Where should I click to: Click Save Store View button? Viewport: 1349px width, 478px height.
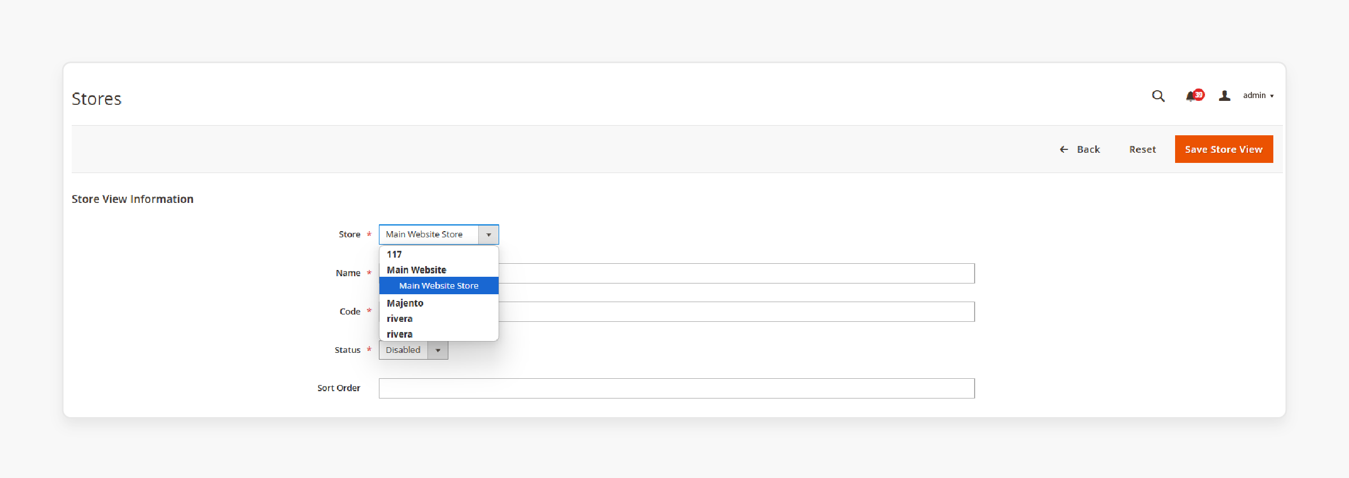[1224, 149]
